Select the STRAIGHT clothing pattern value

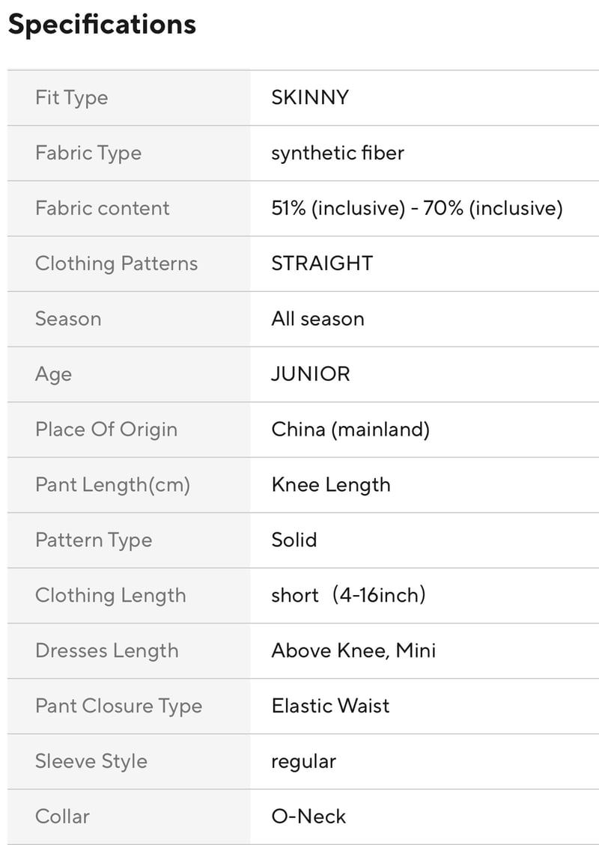[x=322, y=263]
